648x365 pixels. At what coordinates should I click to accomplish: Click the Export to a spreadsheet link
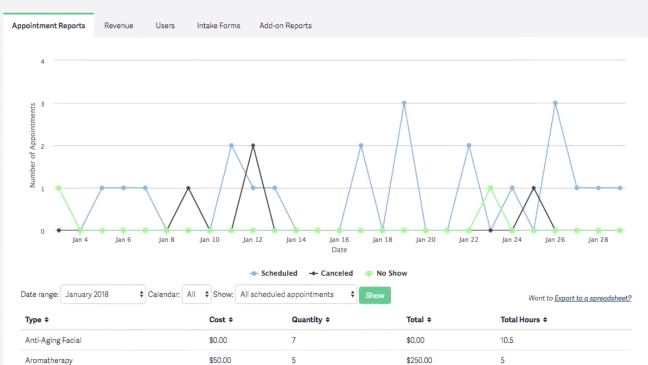pos(593,298)
